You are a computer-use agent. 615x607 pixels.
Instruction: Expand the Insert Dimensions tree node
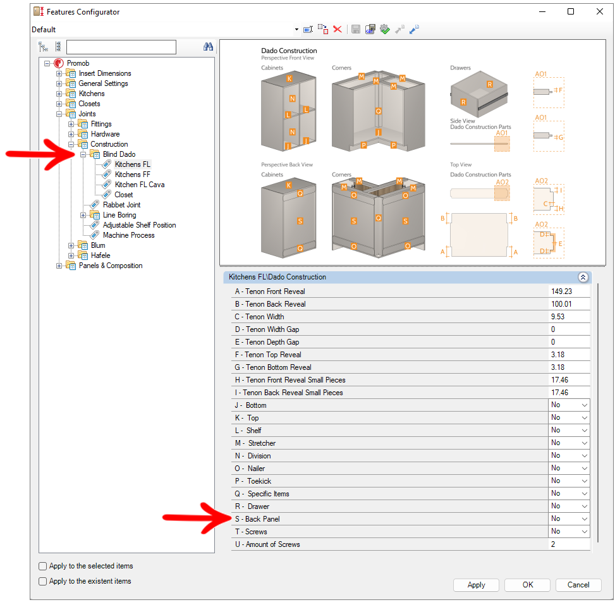[59, 73]
